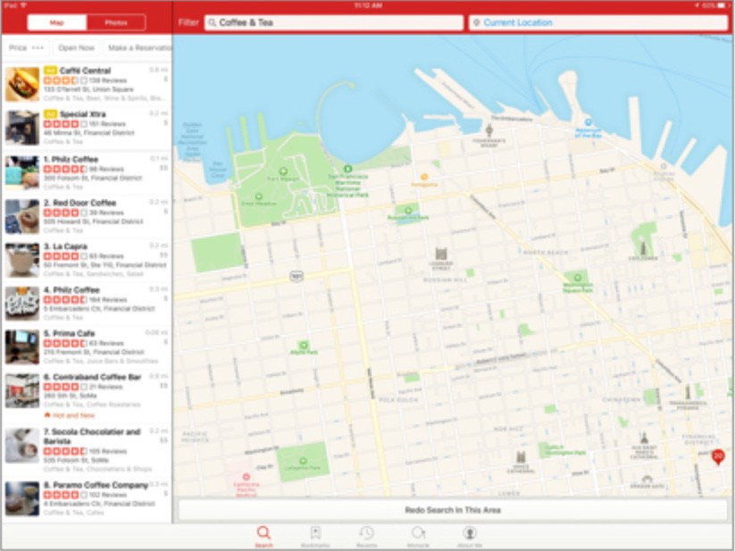The height and width of the screenshot is (551, 735).
Task: Tap the Lombard Street landmark icon
Action: point(441,254)
